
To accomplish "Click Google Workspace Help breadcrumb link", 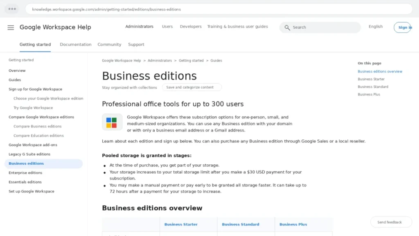I will (121, 61).
